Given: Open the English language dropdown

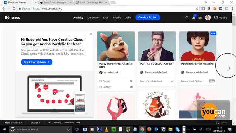Looking at the screenshot, I should [35, 123].
